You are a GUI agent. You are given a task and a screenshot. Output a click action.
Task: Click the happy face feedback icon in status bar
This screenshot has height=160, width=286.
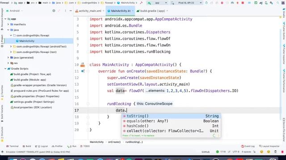click(x=261, y=152)
